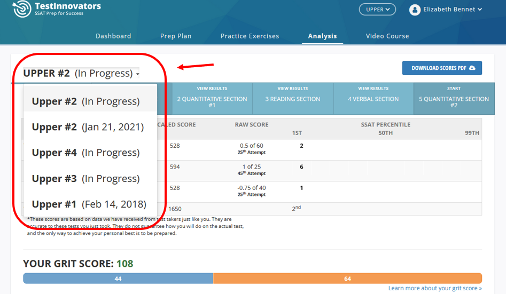The height and width of the screenshot is (294, 506).
Task: Choose Upper #2 (Jan 21, 2021) in the dropdown
Action: 90,127
